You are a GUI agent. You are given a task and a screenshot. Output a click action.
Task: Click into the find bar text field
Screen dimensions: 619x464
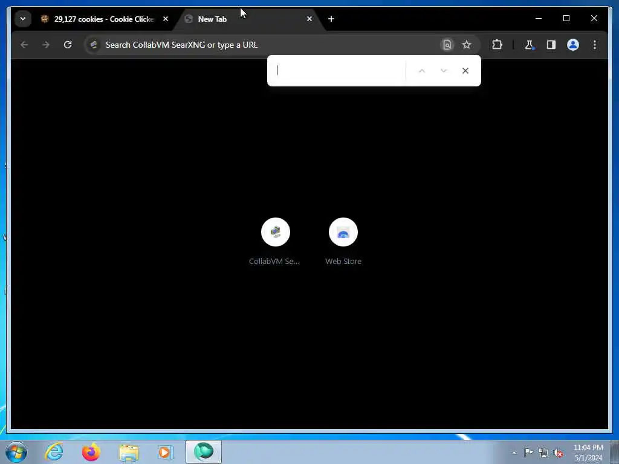[x=340, y=71]
